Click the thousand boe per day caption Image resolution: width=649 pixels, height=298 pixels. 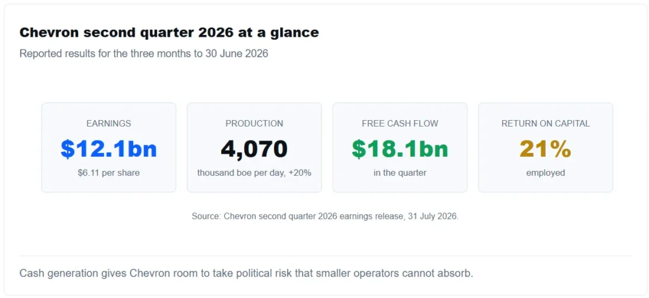pyautogui.click(x=254, y=173)
